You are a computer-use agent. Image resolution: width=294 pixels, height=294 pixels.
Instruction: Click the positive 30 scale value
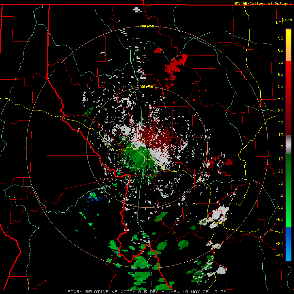coord(281,111)
